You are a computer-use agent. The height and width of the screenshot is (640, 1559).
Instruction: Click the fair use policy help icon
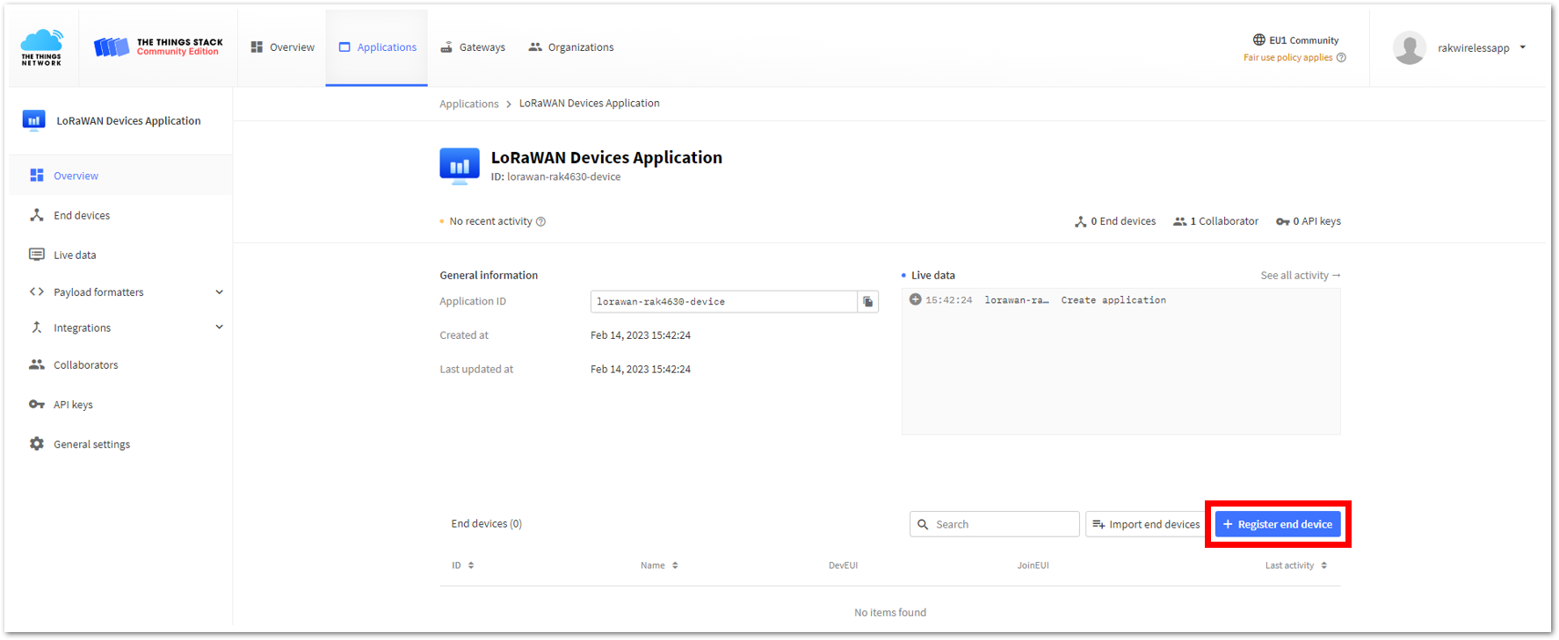click(x=1341, y=58)
